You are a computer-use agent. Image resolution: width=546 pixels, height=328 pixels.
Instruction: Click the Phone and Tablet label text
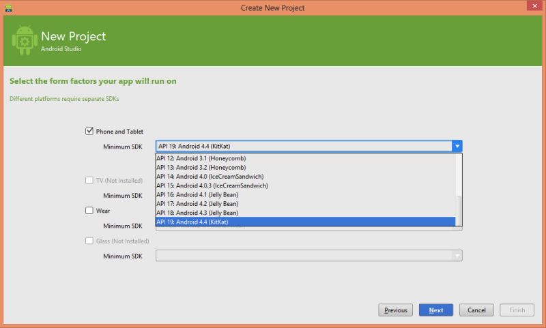[x=119, y=132]
